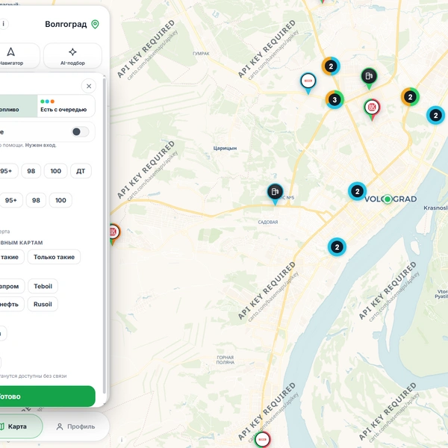Select the Rusoil brand chip
Screen dimensions: 448x448
coord(43,304)
